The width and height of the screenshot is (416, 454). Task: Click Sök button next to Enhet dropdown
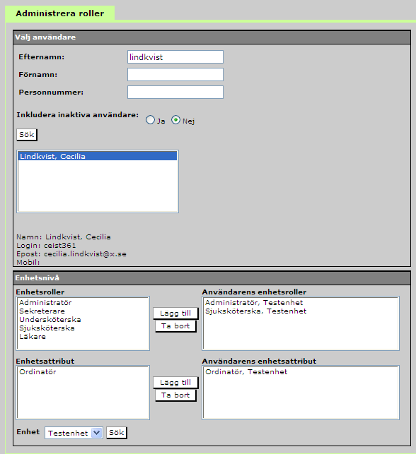[x=116, y=433]
